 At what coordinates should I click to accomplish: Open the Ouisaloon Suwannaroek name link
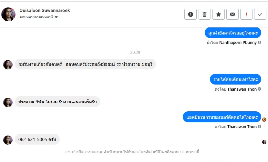[45, 10]
